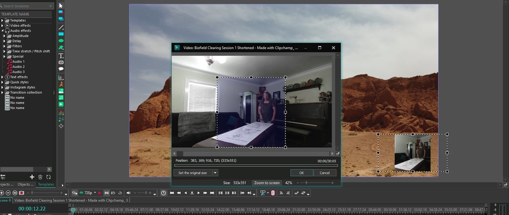Screen dimensions: 509x215
Task: Click Set the original size button
Action: (192, 173)
